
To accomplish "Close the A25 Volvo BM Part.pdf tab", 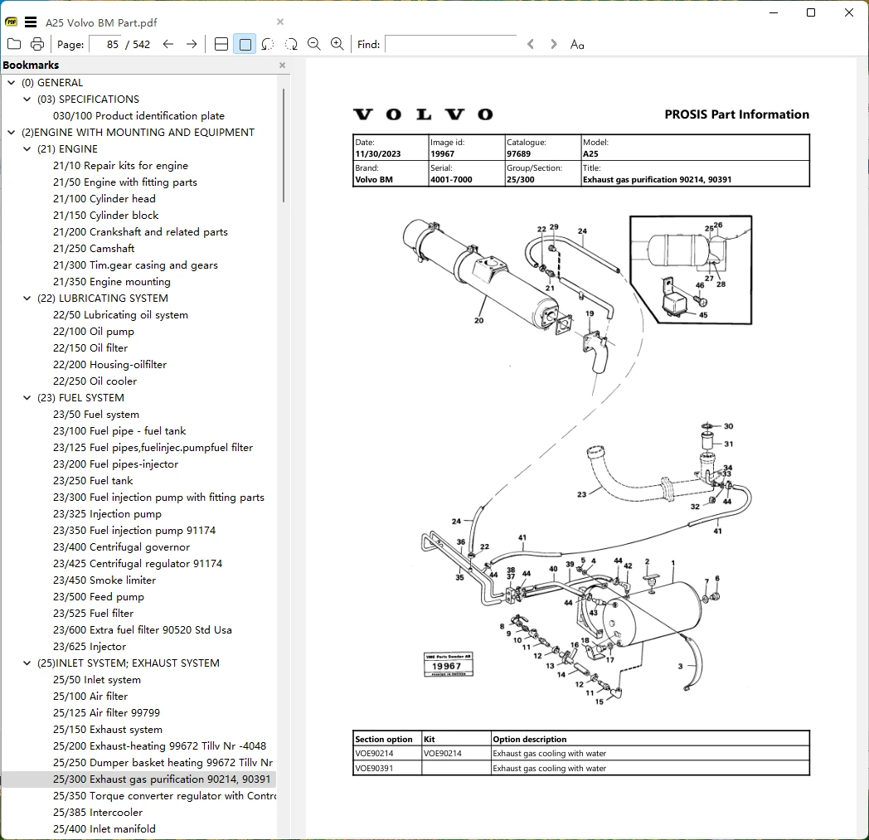I will (280, 22).
